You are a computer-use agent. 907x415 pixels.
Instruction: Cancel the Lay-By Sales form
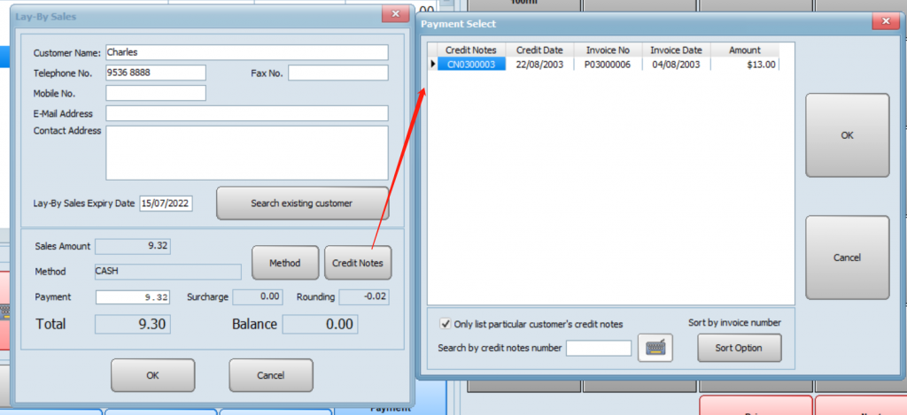point(270,375)
